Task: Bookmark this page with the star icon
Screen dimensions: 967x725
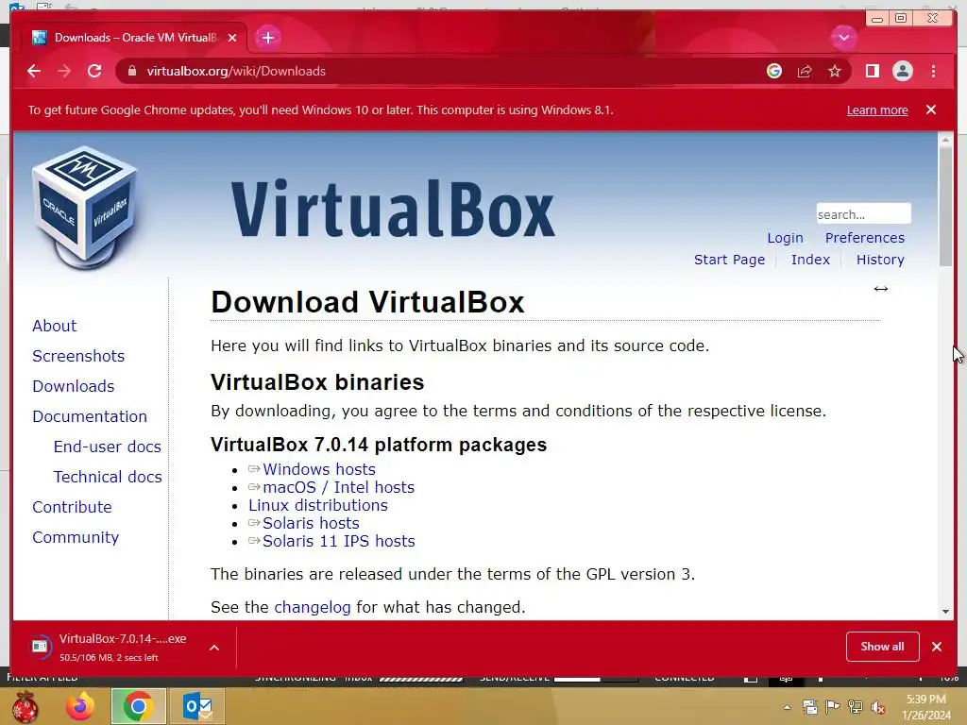Action: click(x=835, y=71)
